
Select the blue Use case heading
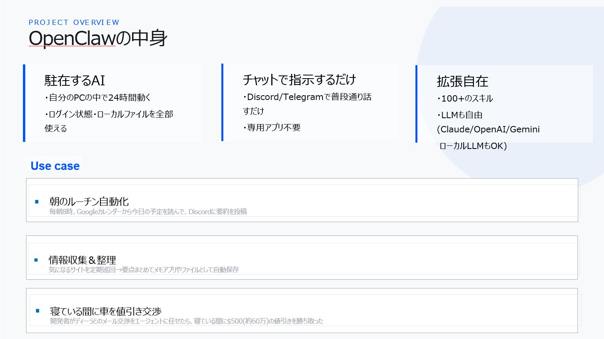click(55, 166)
